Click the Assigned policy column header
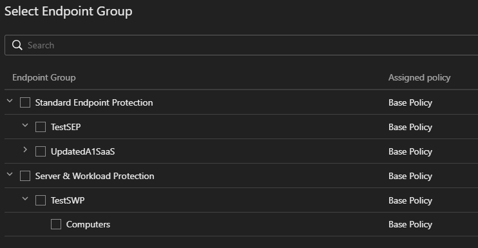The width and height of the screenshot is (478, 248). coord(419,78)
